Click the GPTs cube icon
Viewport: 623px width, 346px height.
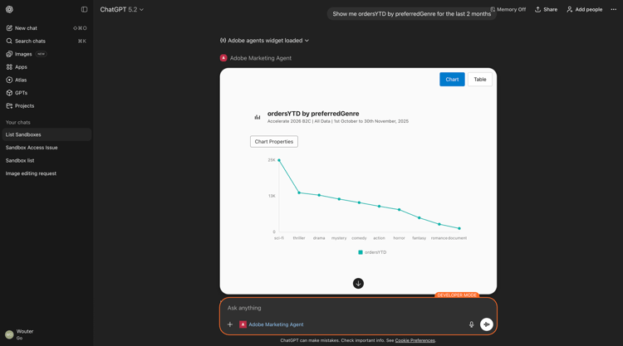(x=9, y=93)
